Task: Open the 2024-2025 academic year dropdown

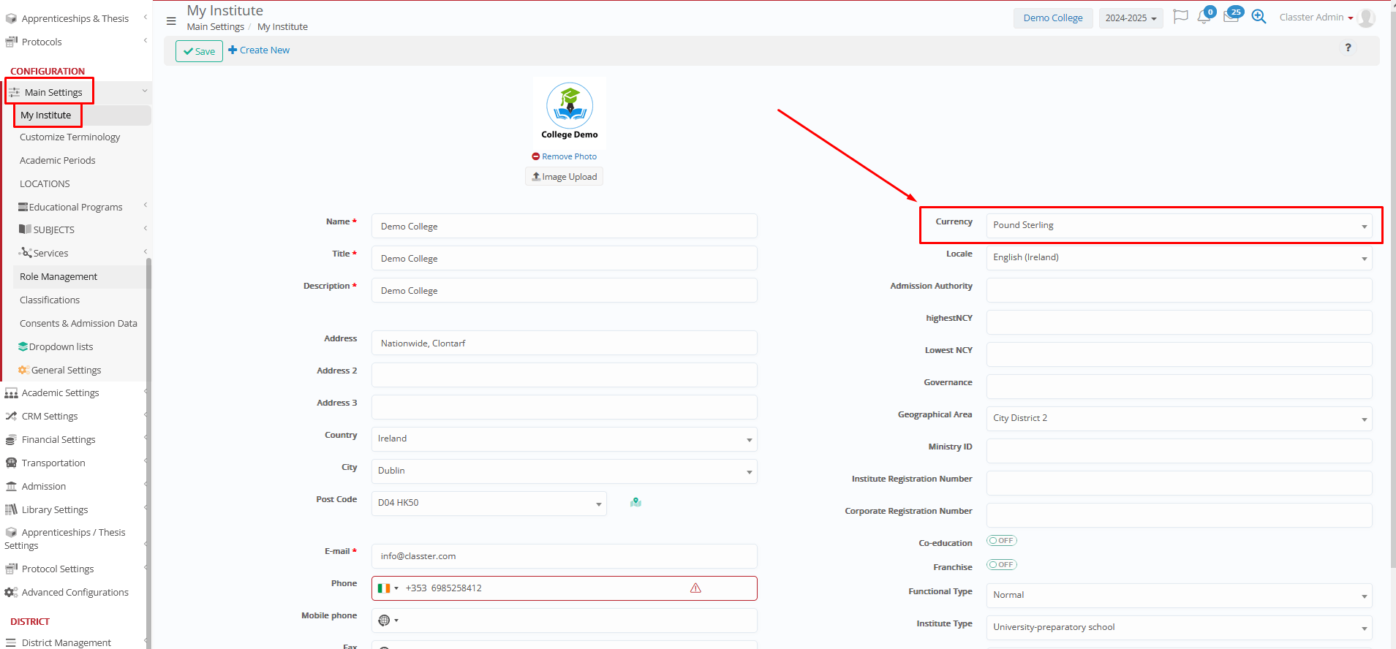Action: 1130,18
